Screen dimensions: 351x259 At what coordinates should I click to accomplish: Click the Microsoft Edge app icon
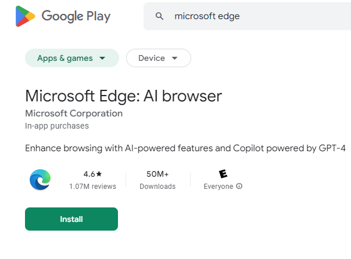click(40, 180)
